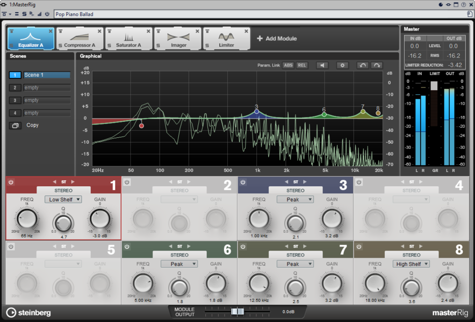Click band 6 previous channel mode arrow
The width and height of the screenshot is (475, 322).
(x=170, y=246)
